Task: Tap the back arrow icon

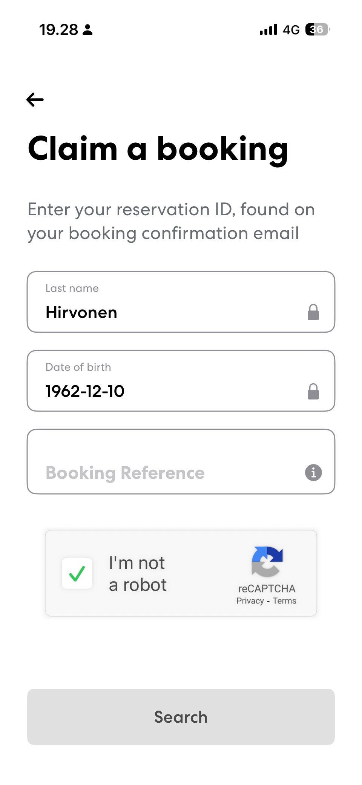Action: [35, 100]
